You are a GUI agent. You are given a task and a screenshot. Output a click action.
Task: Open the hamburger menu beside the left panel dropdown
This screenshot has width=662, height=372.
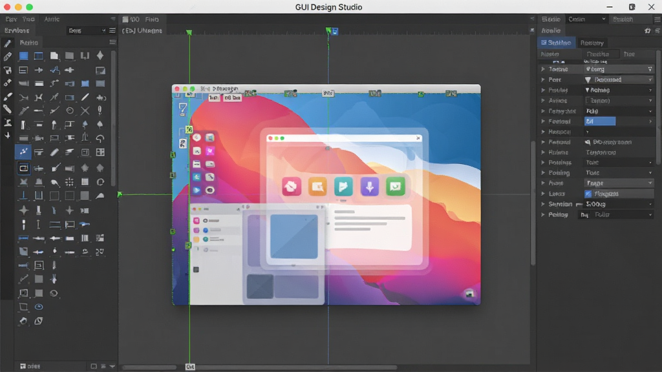(112, 31)
